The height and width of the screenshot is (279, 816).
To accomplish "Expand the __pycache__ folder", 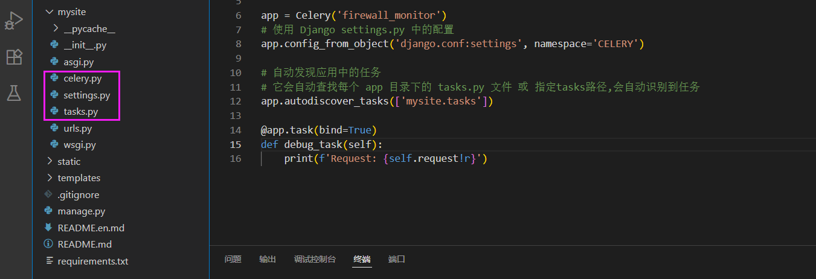I will point(56,28).
